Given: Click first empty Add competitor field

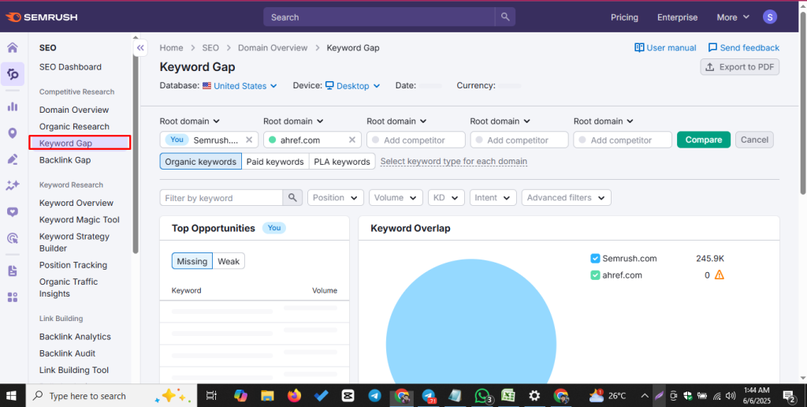Looking at the screenshot, I should click(416, 140).
